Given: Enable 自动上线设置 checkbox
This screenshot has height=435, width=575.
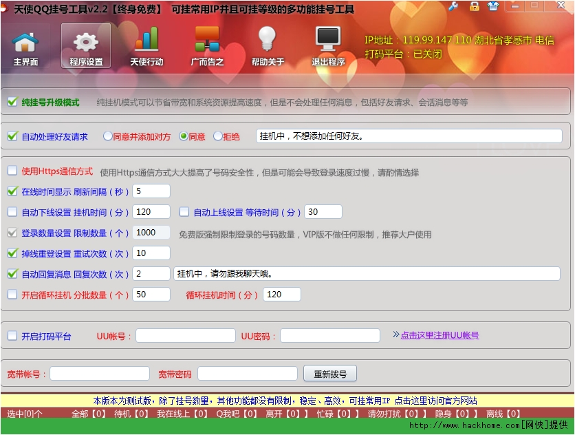Looking at the screenshot, I should click(184, 212).
